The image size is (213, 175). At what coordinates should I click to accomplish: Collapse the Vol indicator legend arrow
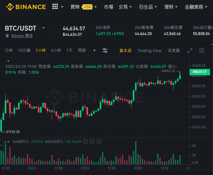8,142
